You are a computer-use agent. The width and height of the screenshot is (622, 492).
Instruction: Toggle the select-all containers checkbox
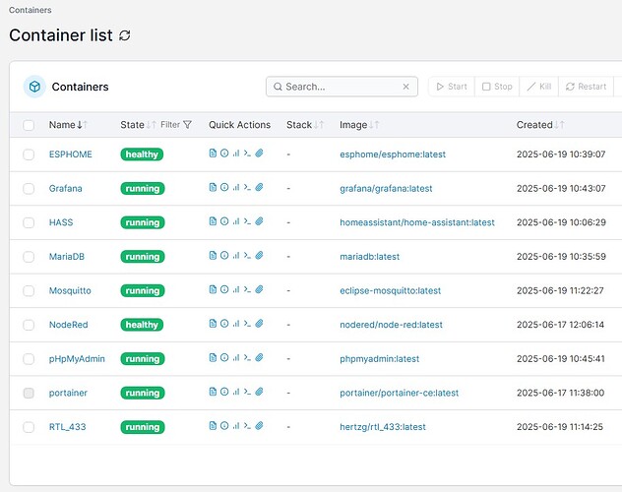click(29, 125)
